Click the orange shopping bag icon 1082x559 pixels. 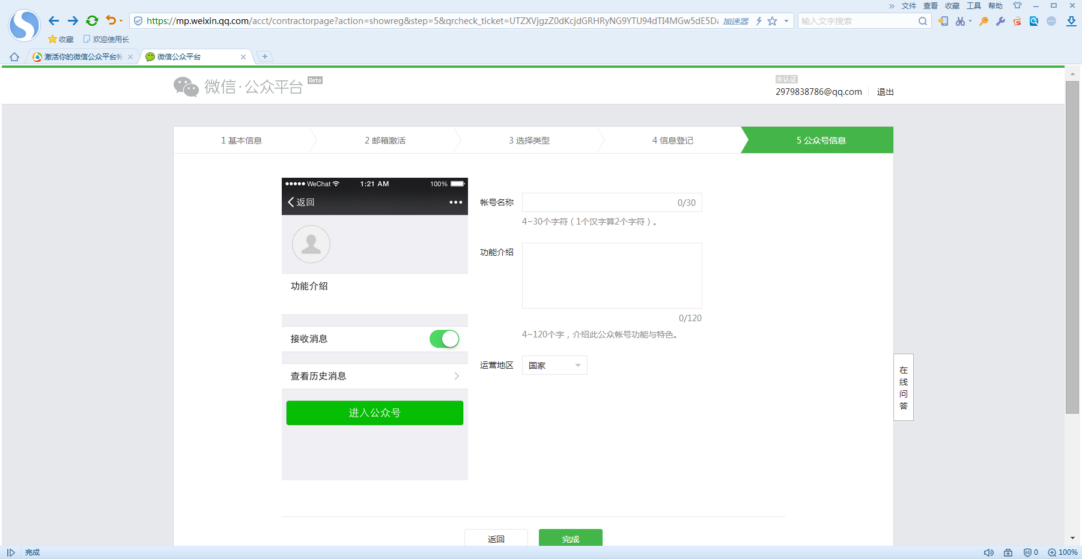[x=1017, y=21]
